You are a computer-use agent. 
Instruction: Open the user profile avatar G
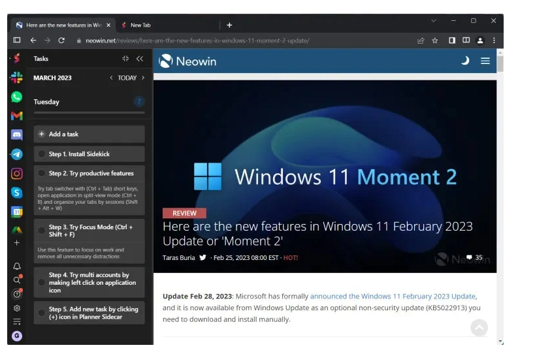[17, 336]
